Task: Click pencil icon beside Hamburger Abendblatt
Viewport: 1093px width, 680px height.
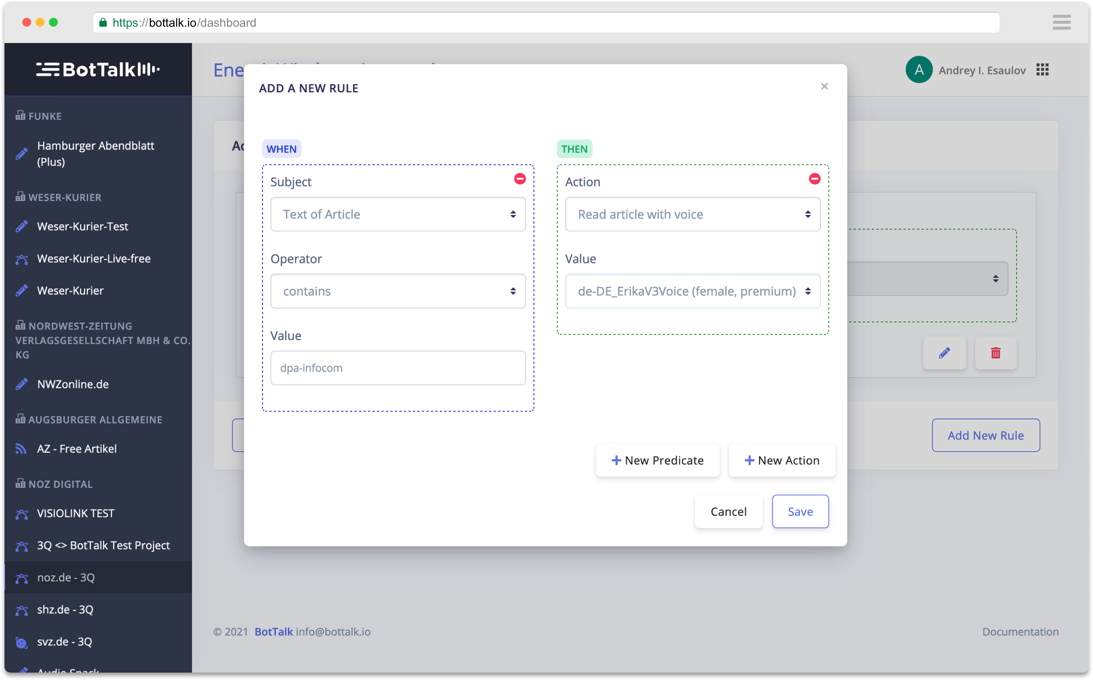Action: coord(22,154)
